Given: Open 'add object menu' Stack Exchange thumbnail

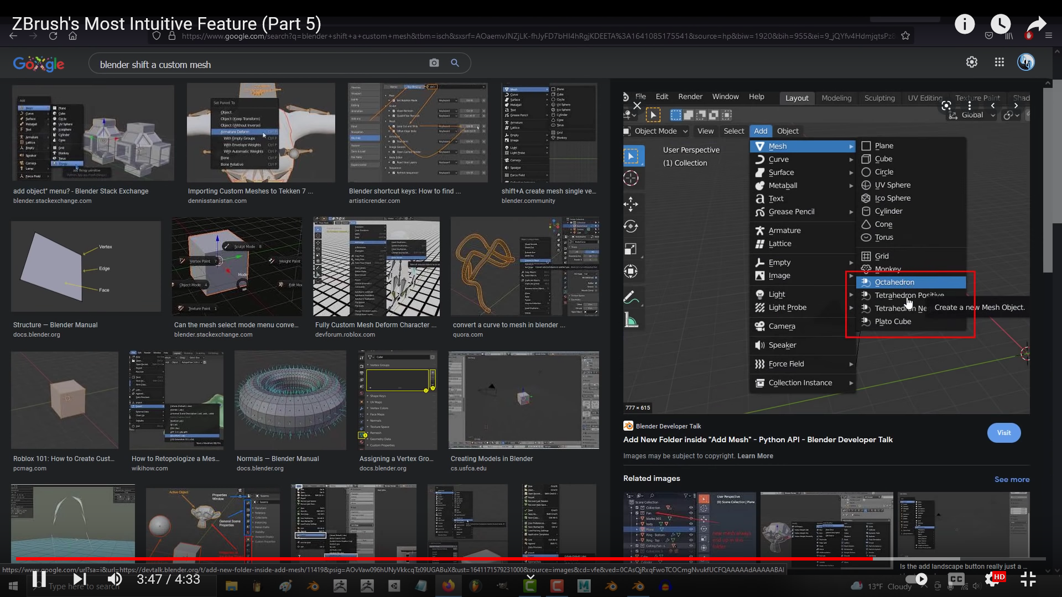Looking at the screenshot, I should pyautogui.click(x=93, y=133).
